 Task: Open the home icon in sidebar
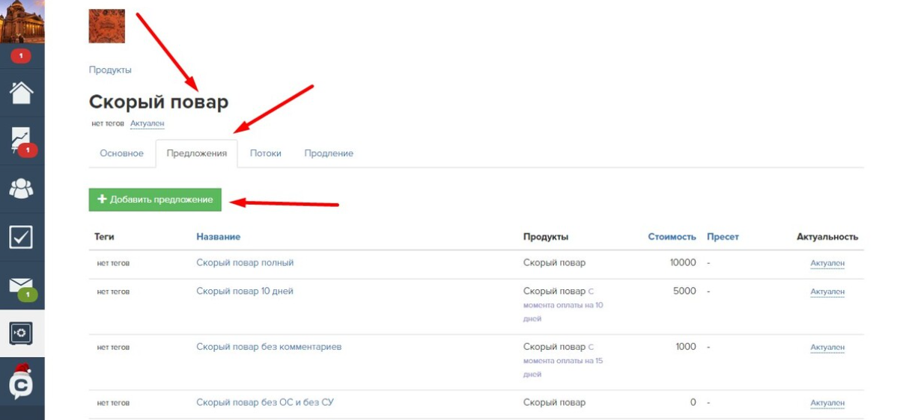(22, 93)
